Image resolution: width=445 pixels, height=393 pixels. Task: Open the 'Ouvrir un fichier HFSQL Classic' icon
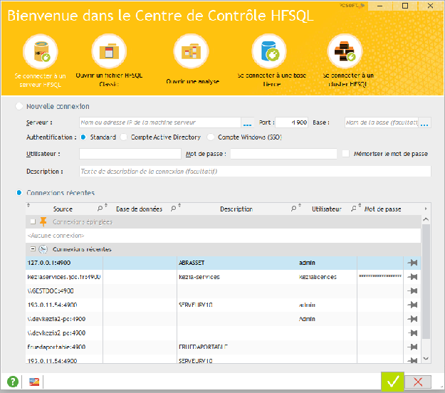point(112,51)
